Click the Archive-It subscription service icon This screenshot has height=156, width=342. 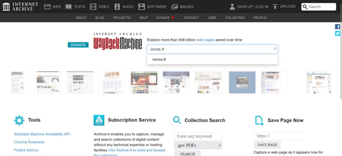(99, 120)
